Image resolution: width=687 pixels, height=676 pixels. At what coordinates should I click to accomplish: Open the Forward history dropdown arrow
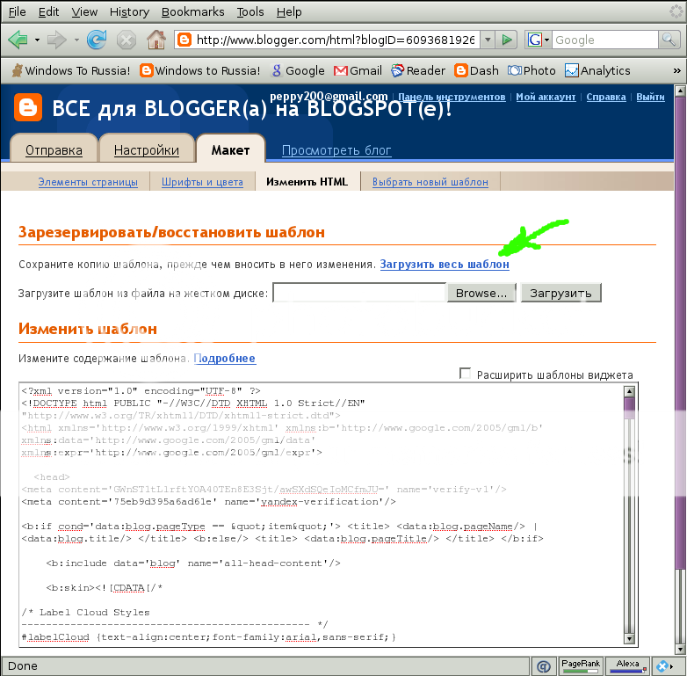(x=76, y=40)
